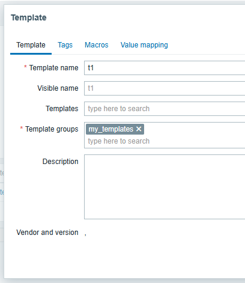Click the Vendor and version label
Image resolution: width=245 pixels, height=283 pixels.
pyautogui.click(x=47, y=233)
